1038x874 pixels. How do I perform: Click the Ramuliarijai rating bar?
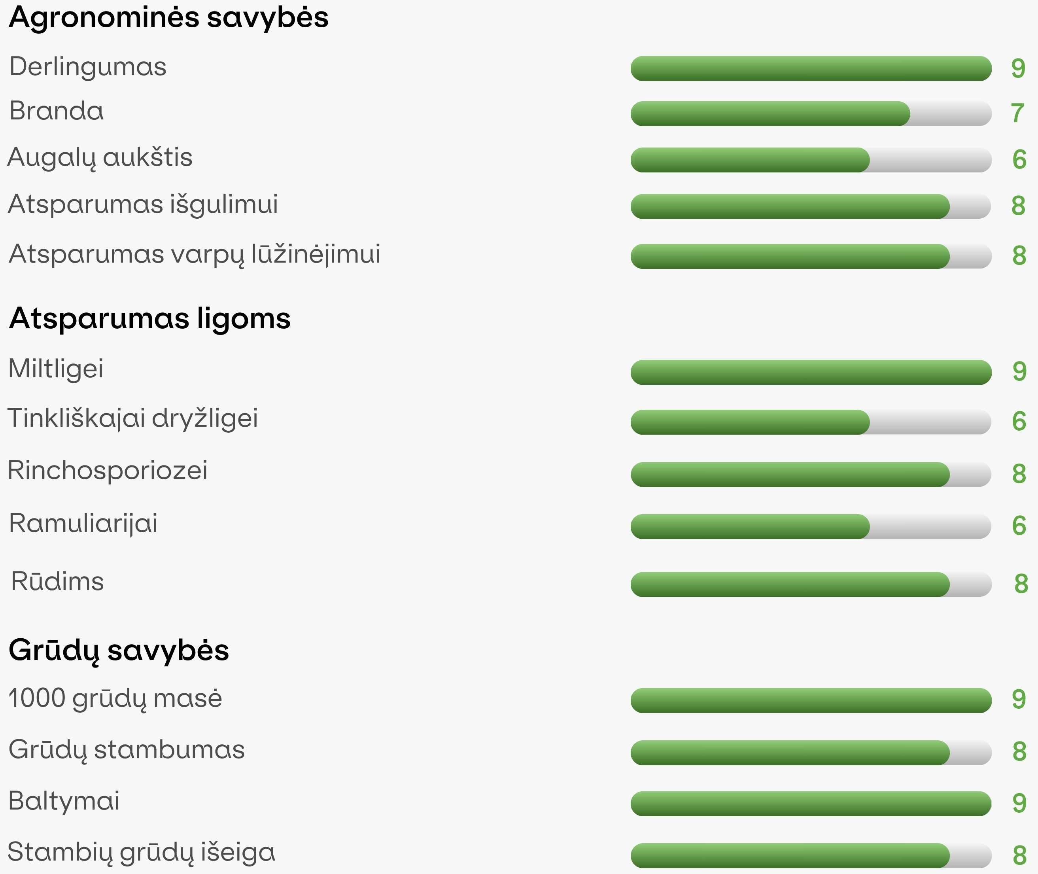[811, 526]
